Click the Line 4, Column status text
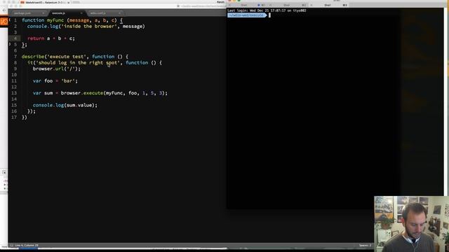 [x=27, y=245]
